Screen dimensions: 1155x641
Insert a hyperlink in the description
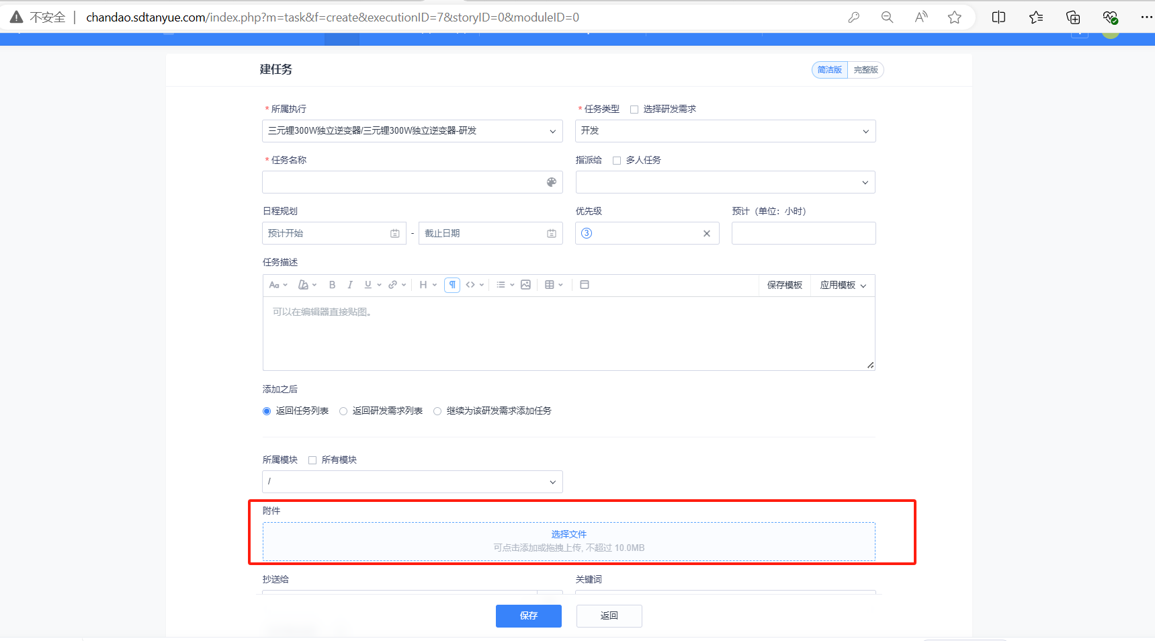pyautogui.click(x=397, y=285)
